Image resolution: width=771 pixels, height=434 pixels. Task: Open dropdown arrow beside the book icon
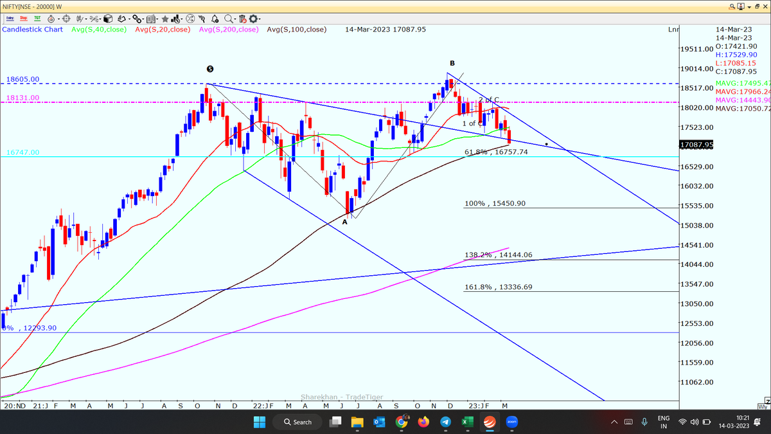point(157,19)
